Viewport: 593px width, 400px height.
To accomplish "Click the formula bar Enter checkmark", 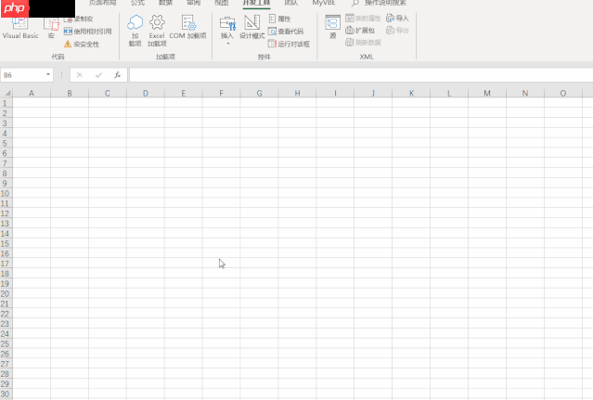I will point(98,75).
